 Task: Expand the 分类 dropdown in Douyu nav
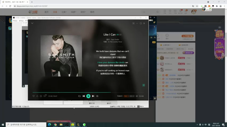[64, 12]
